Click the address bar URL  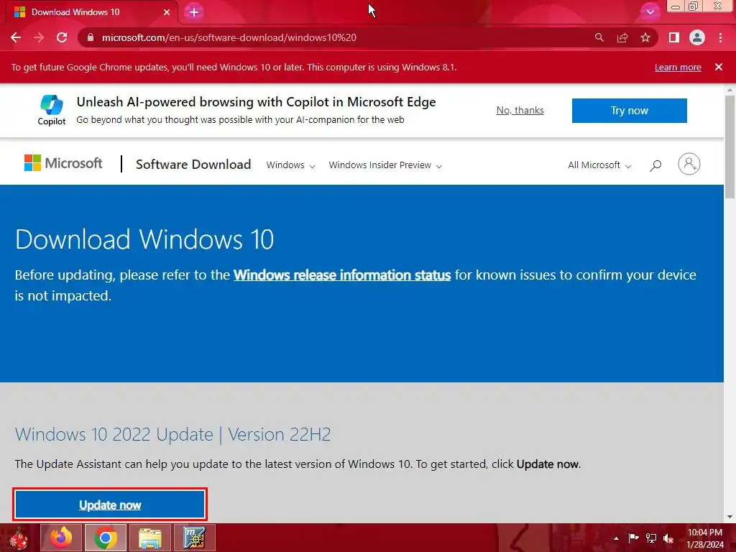pyautogui.click(x=229, y=37)
